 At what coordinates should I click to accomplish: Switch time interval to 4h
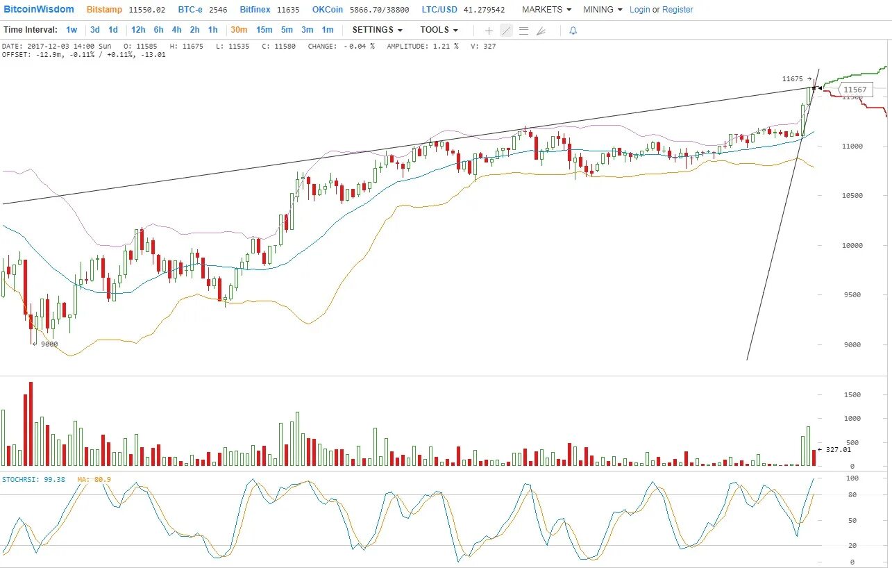pos(177,30)
